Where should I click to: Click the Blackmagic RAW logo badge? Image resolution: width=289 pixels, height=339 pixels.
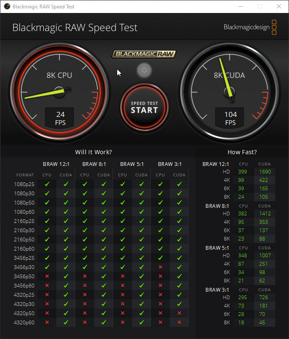click(144, 54)
